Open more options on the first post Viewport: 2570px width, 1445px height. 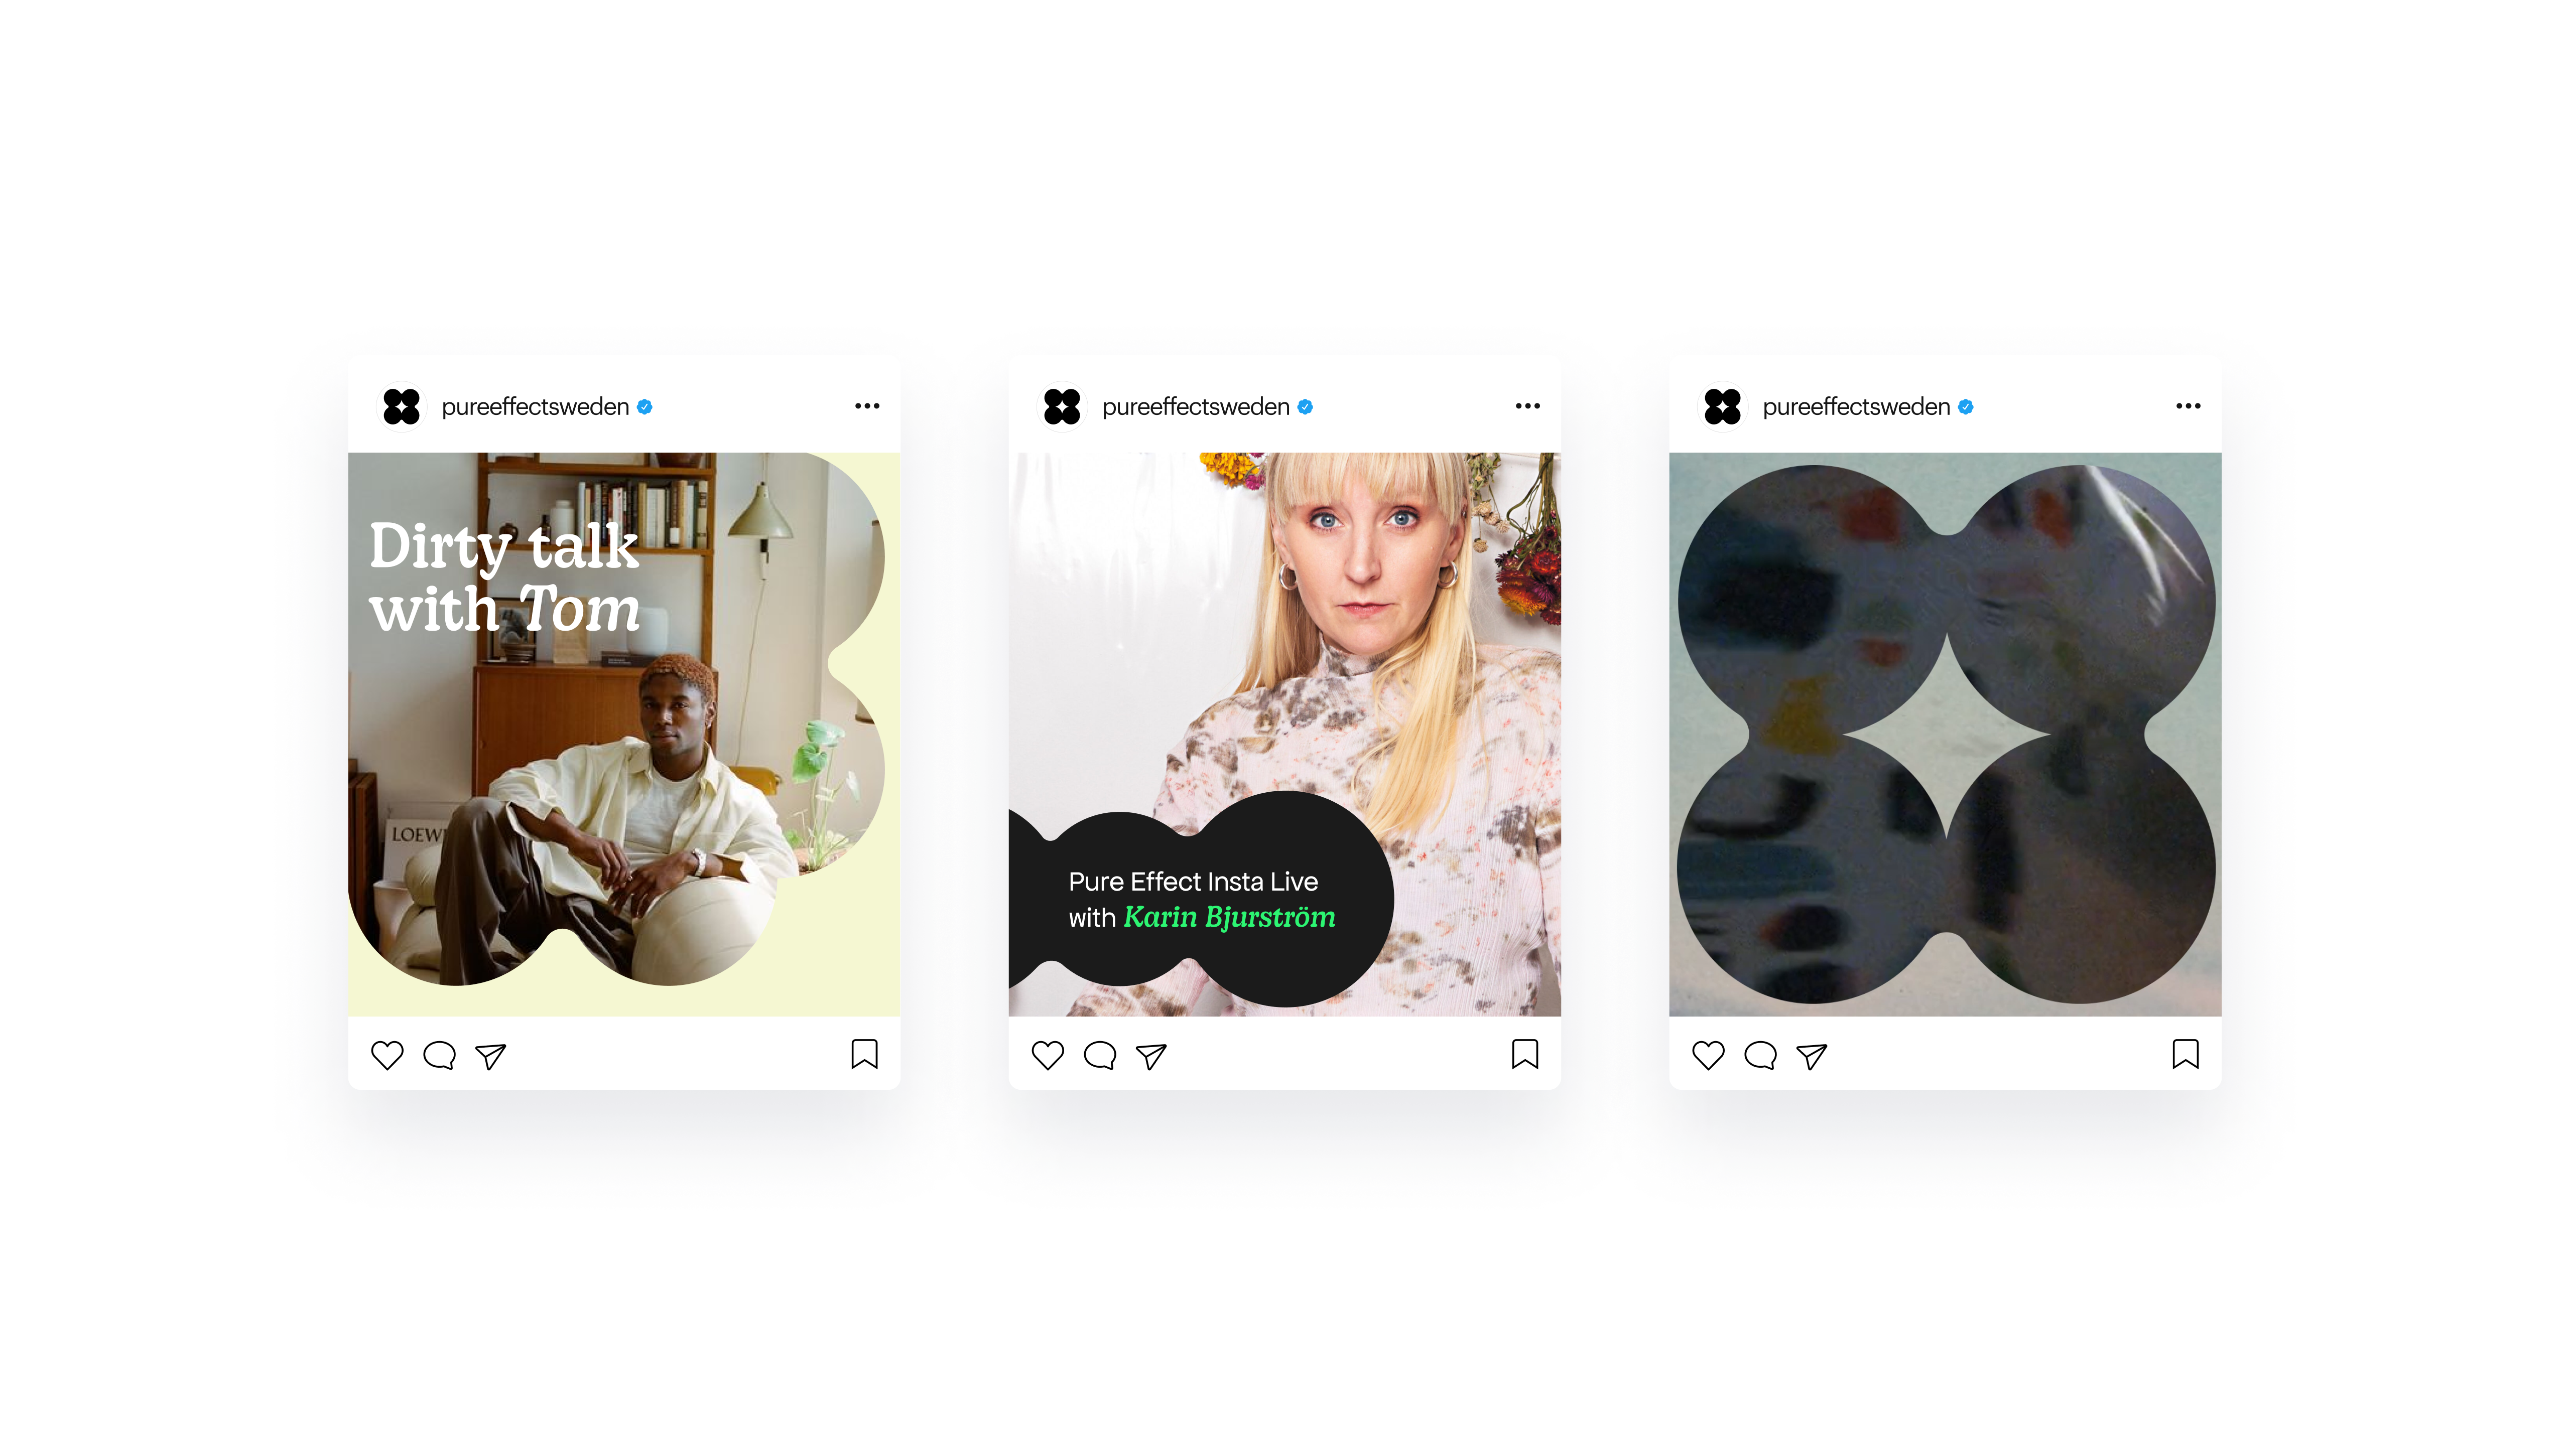(x=867, y=406)
